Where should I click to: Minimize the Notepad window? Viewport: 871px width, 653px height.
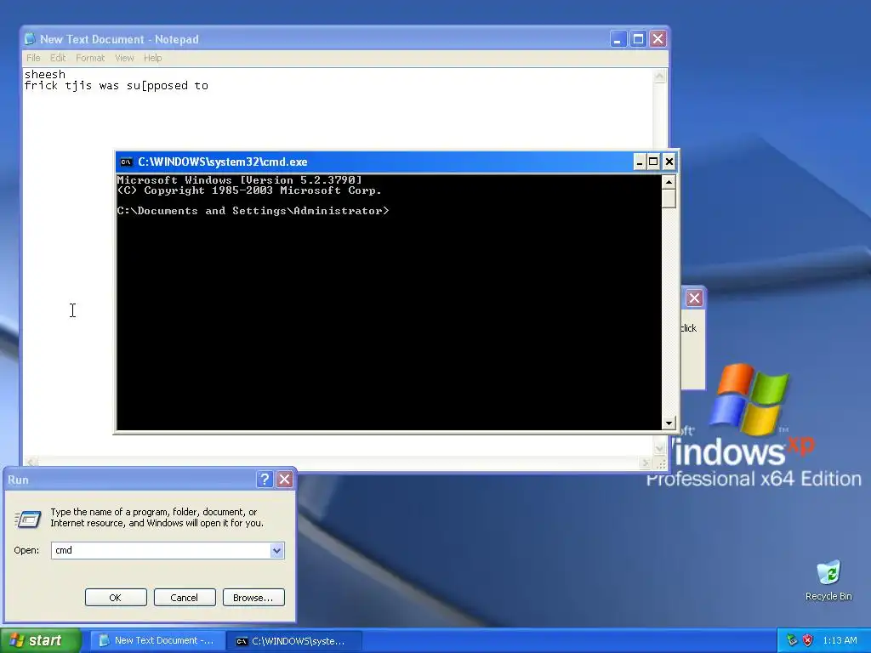[618, 39]
